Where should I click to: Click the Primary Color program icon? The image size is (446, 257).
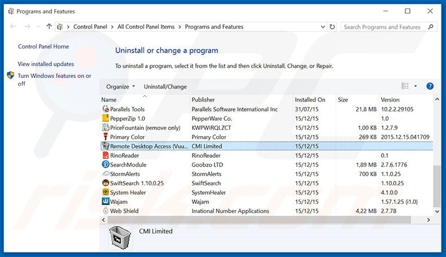(x=106, y=137)
